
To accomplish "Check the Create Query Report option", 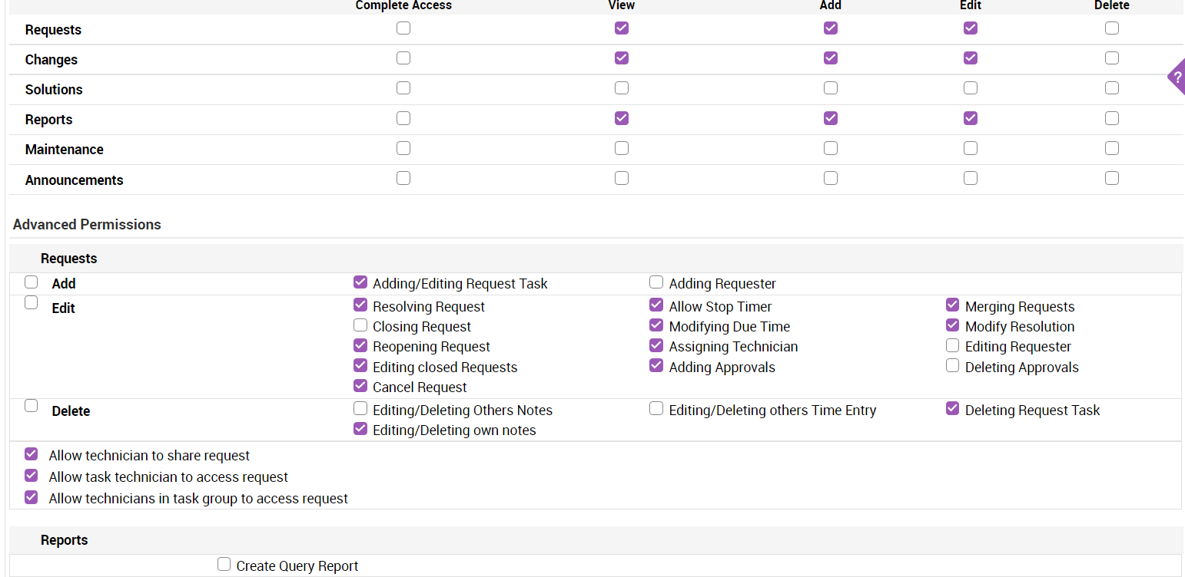I will click(x=224, y=565).
